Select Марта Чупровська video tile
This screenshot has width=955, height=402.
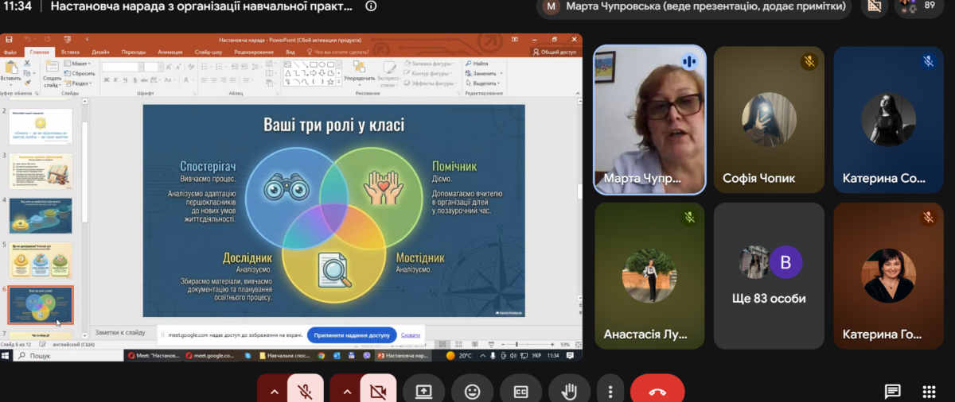pos(649,119)
